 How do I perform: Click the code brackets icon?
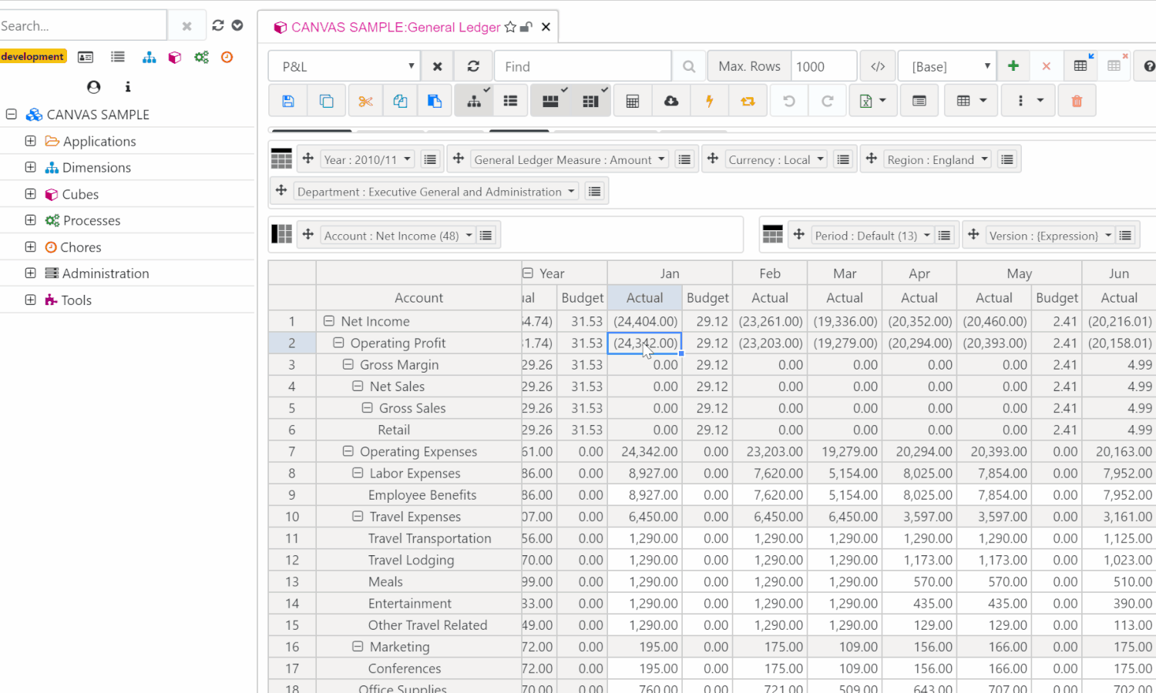pyautogui.click(x=878, y=66)
